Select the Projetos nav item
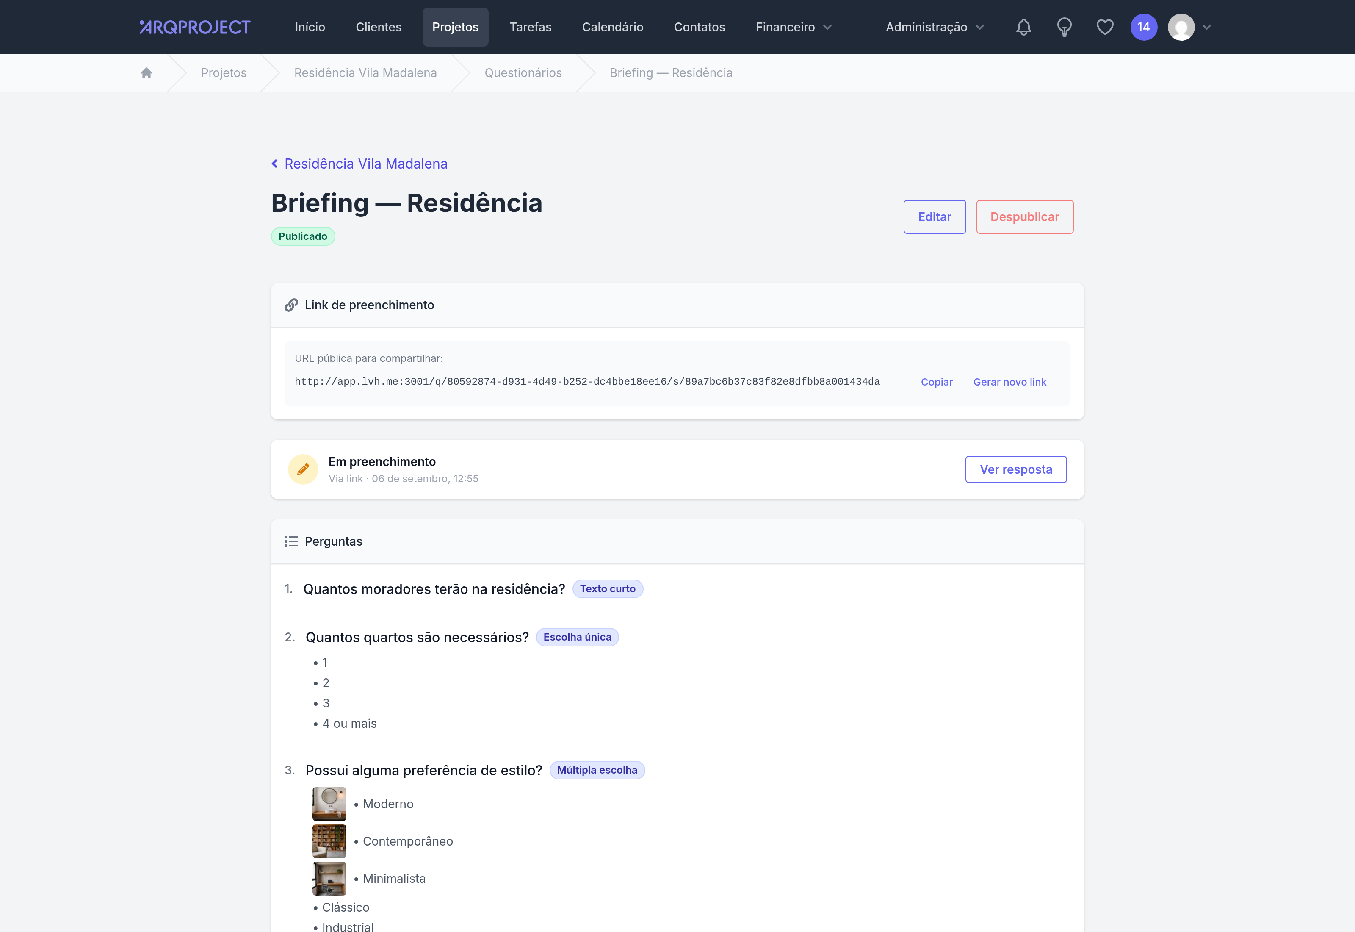Image resolution: width=1355 pixels, height=932 pixels. 455,27
